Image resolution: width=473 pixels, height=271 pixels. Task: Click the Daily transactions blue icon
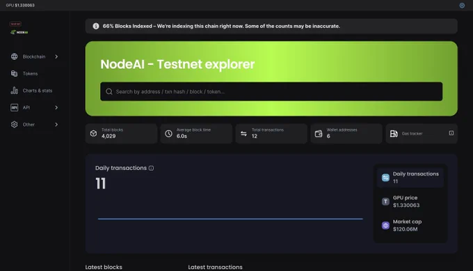[x=385, y=178]
